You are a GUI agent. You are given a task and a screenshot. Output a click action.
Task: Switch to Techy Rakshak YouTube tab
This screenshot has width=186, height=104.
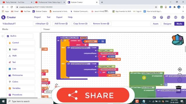(x=17, y=2)
